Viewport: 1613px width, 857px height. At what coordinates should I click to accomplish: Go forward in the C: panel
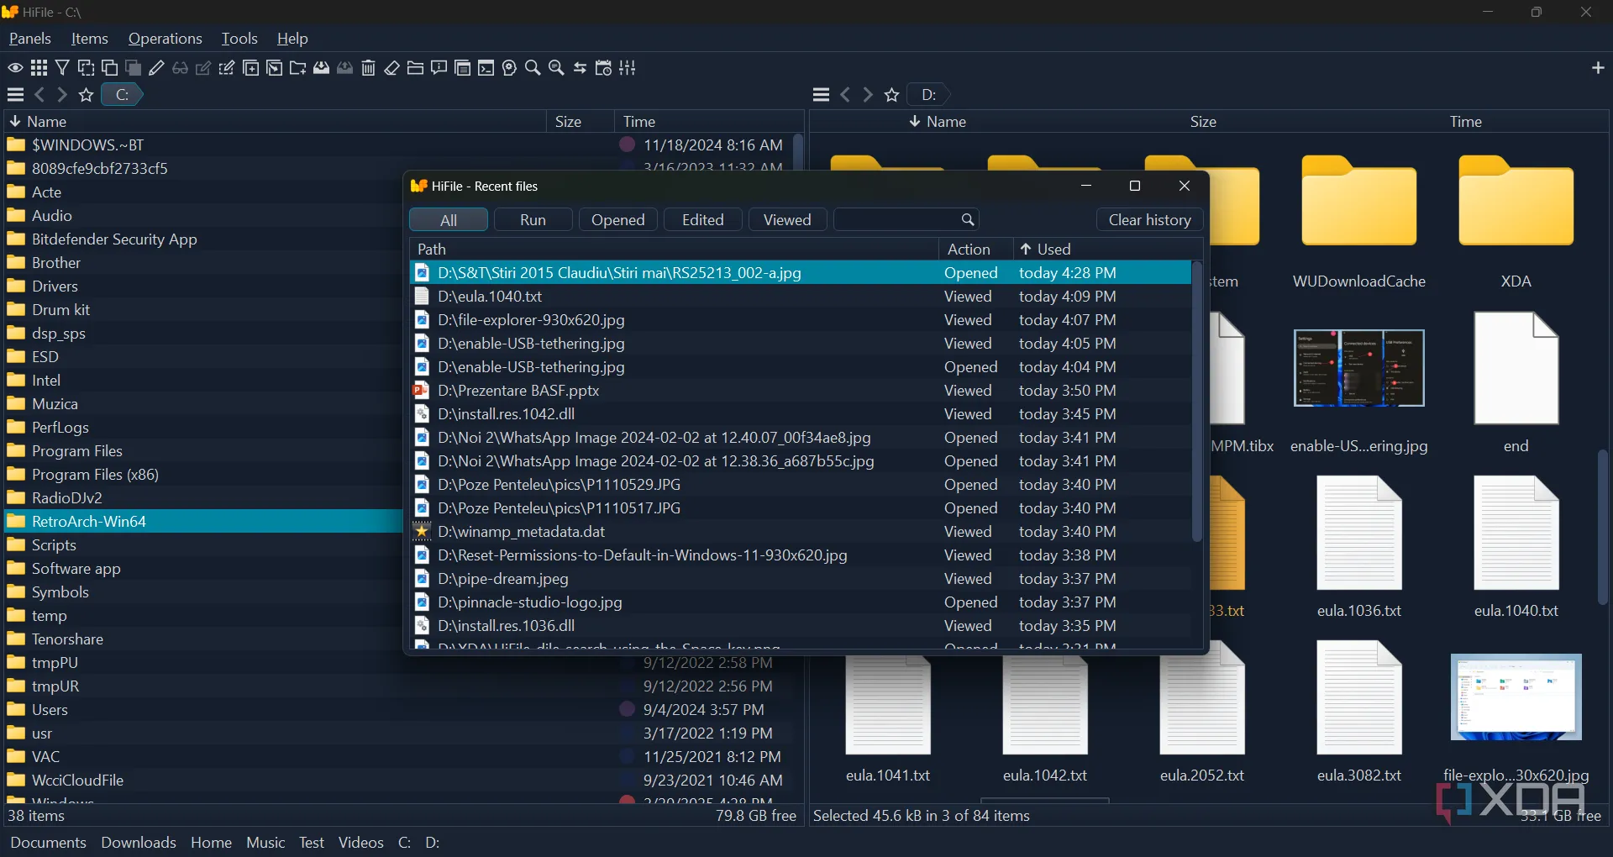(x=62, y=95)
